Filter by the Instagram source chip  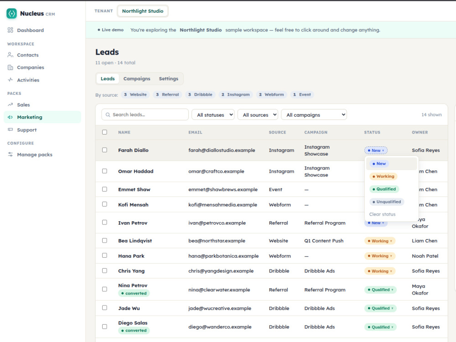[x=236, y=94]
